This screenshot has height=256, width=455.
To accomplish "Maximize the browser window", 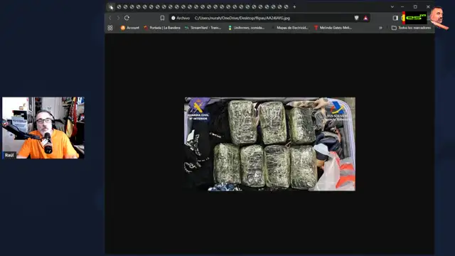I will point(415,6).
